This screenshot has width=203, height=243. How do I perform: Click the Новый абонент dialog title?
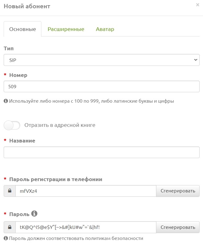(x=27, y=6)
